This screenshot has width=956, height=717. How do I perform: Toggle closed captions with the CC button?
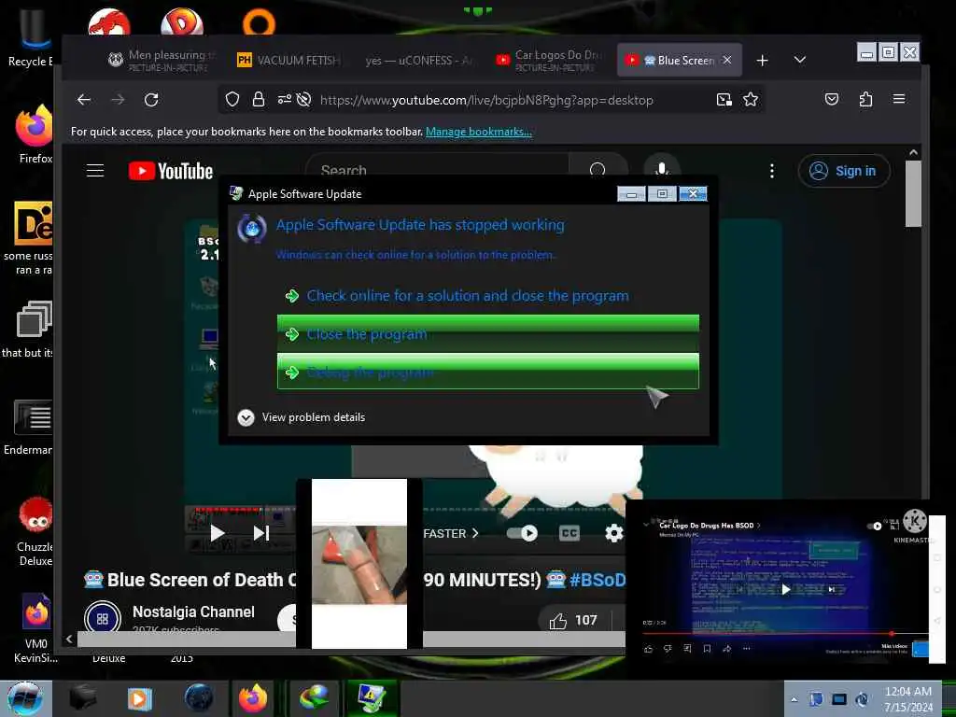point(569,533)
